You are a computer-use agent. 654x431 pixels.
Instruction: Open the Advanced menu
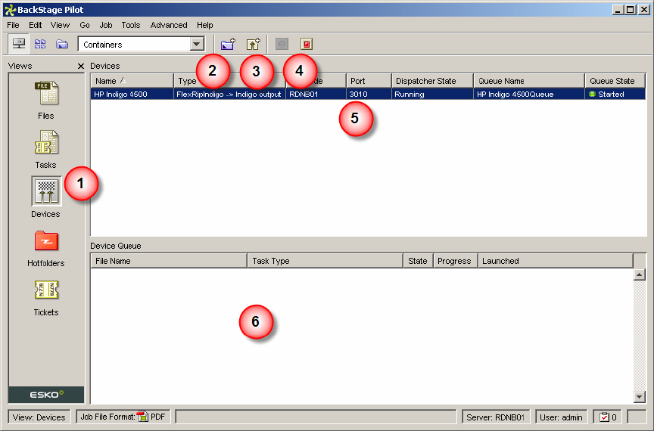pos(169,25)
